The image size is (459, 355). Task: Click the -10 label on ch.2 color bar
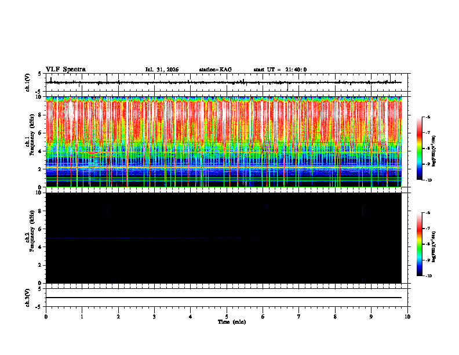tap(428, 276)
